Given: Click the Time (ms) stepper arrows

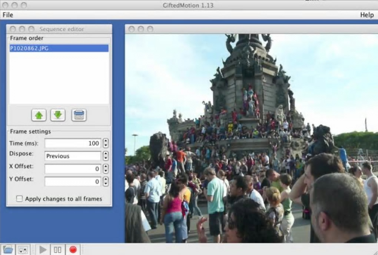Looking at the screenshot, I should pyautogui.click(x=106, y=143).
